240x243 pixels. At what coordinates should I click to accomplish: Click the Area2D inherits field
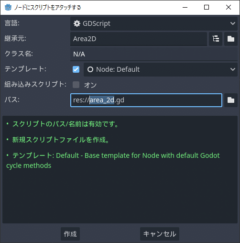(x=139, y=39)
